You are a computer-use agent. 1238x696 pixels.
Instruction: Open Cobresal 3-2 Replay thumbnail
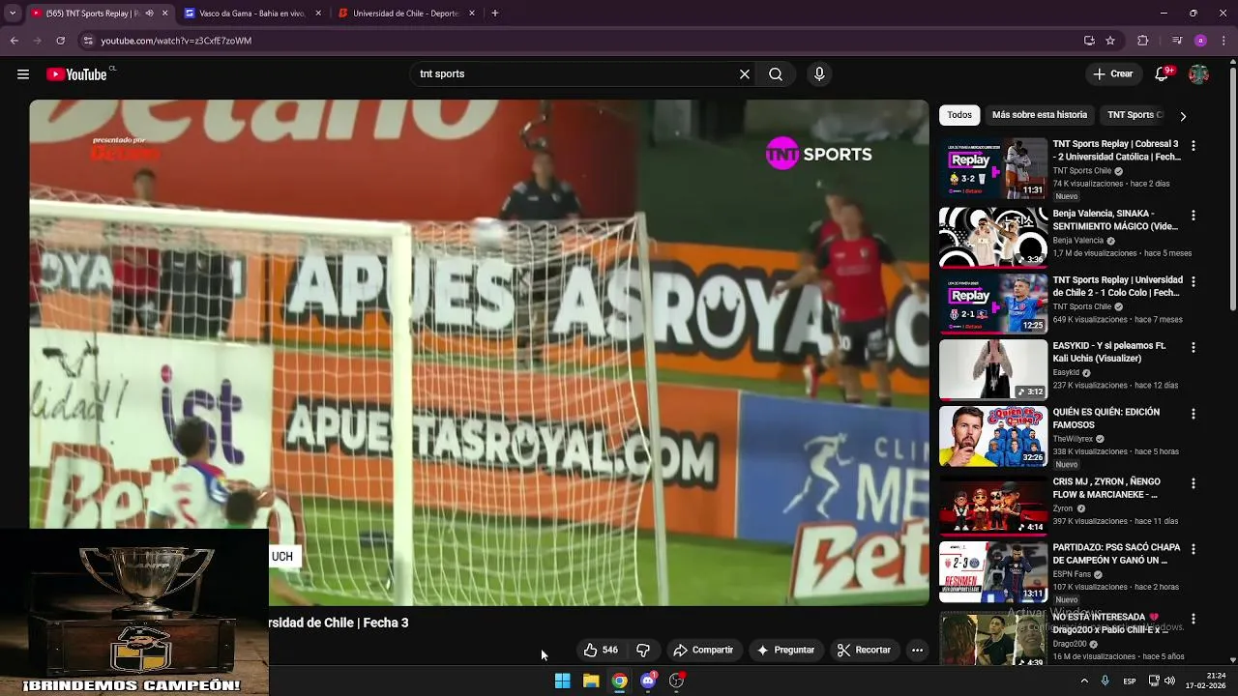pos(993,168)
